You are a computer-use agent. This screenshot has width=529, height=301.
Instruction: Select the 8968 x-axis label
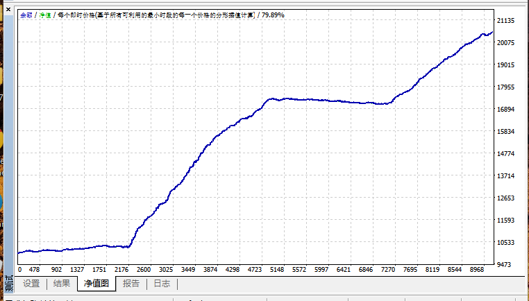pyautogui.click(x=477, y=270)
